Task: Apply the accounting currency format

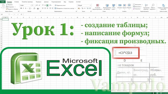Action: click(79, 8)
